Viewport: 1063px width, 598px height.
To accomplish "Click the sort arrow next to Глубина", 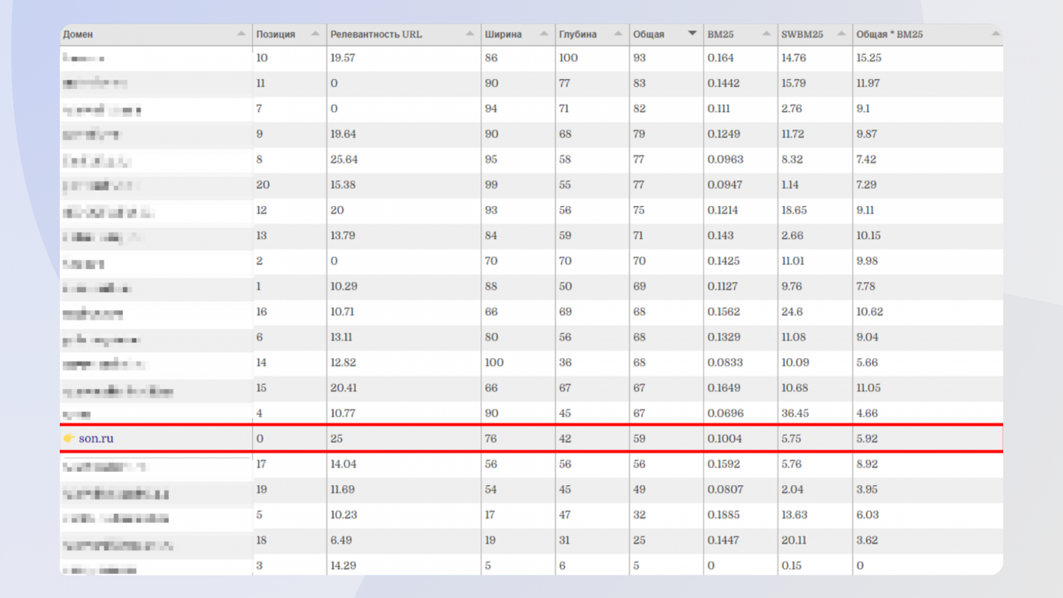I will point(619,34).
